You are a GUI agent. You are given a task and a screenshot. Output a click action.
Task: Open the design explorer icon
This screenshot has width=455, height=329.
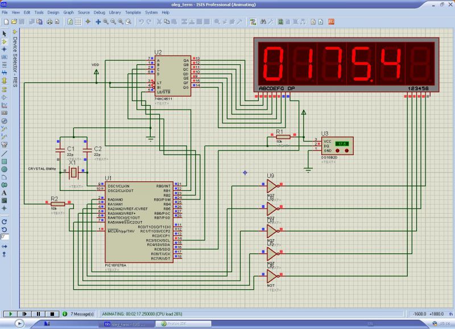[280, 22]
